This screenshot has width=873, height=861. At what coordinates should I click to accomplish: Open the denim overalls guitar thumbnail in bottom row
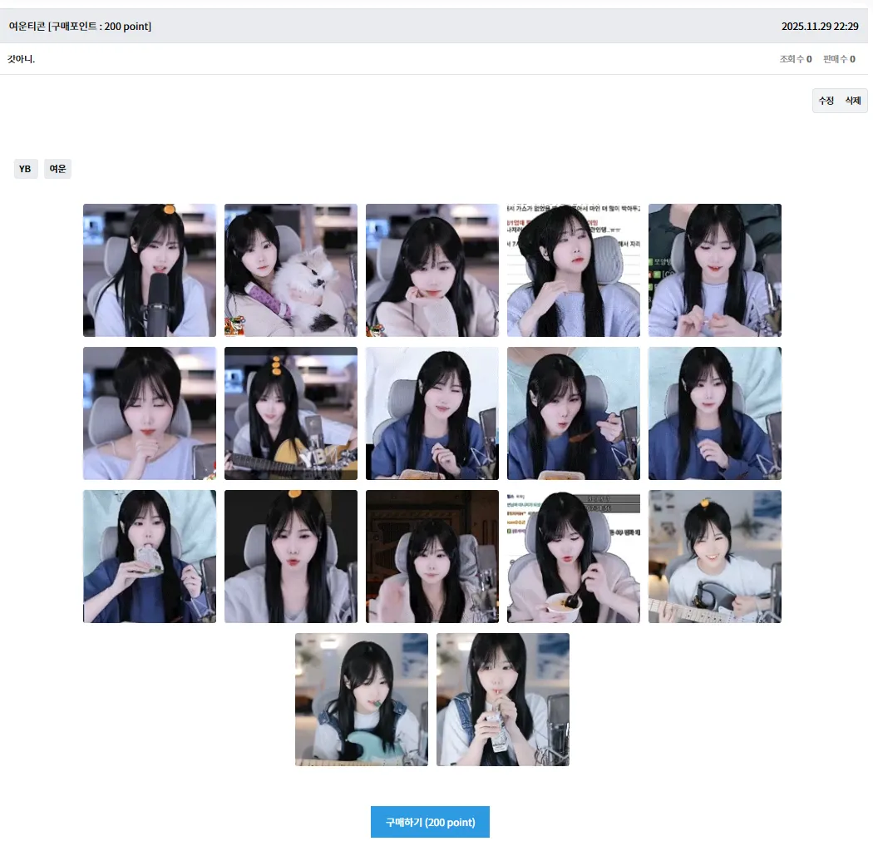362,699
